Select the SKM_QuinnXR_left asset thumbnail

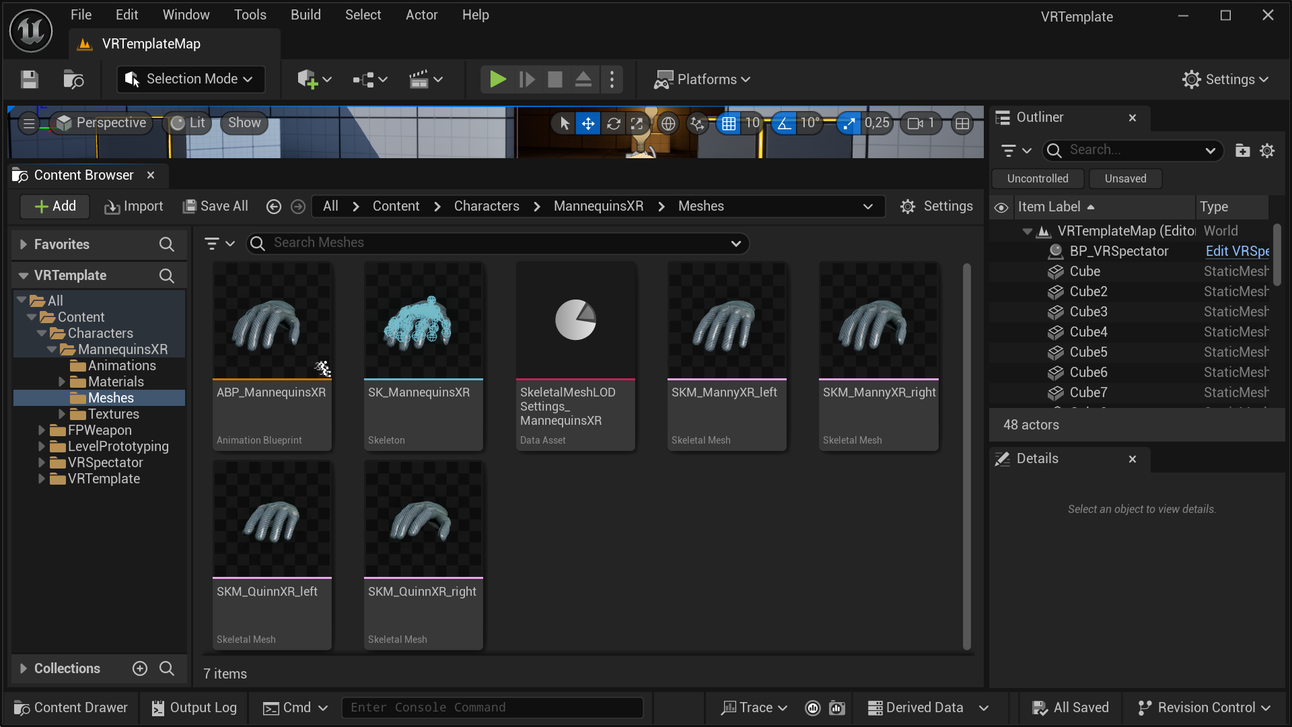pyautogui.click(x=272, y=518)
